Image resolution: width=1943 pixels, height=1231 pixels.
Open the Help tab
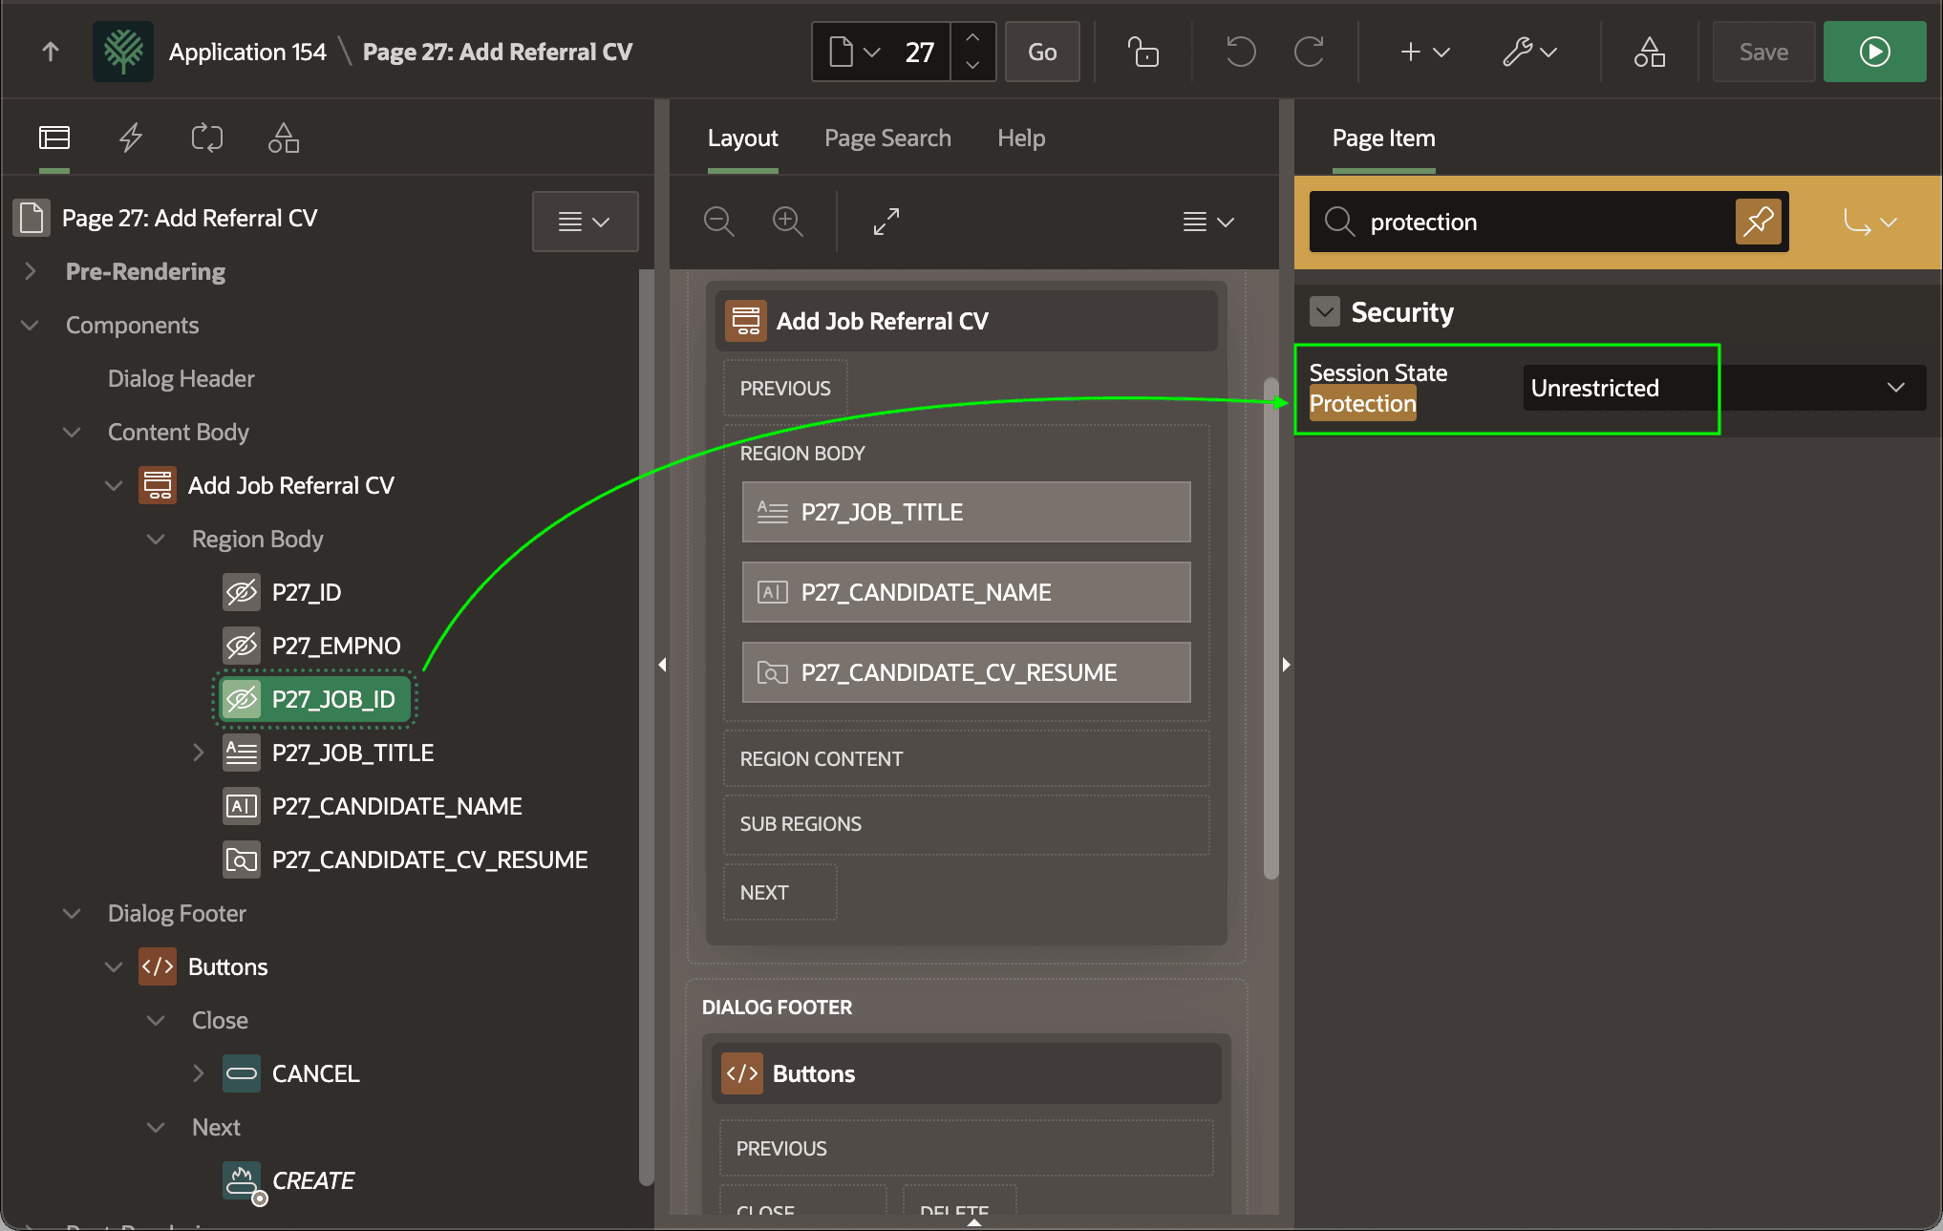pyautogui.click(x=1021, y=138)
